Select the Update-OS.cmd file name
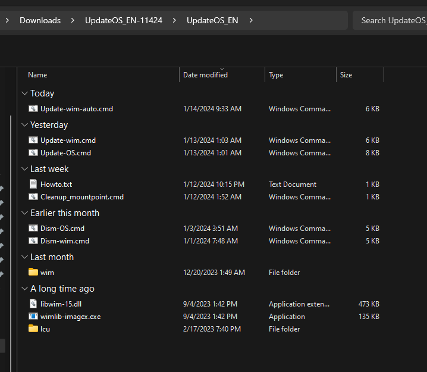 (65, 153)
